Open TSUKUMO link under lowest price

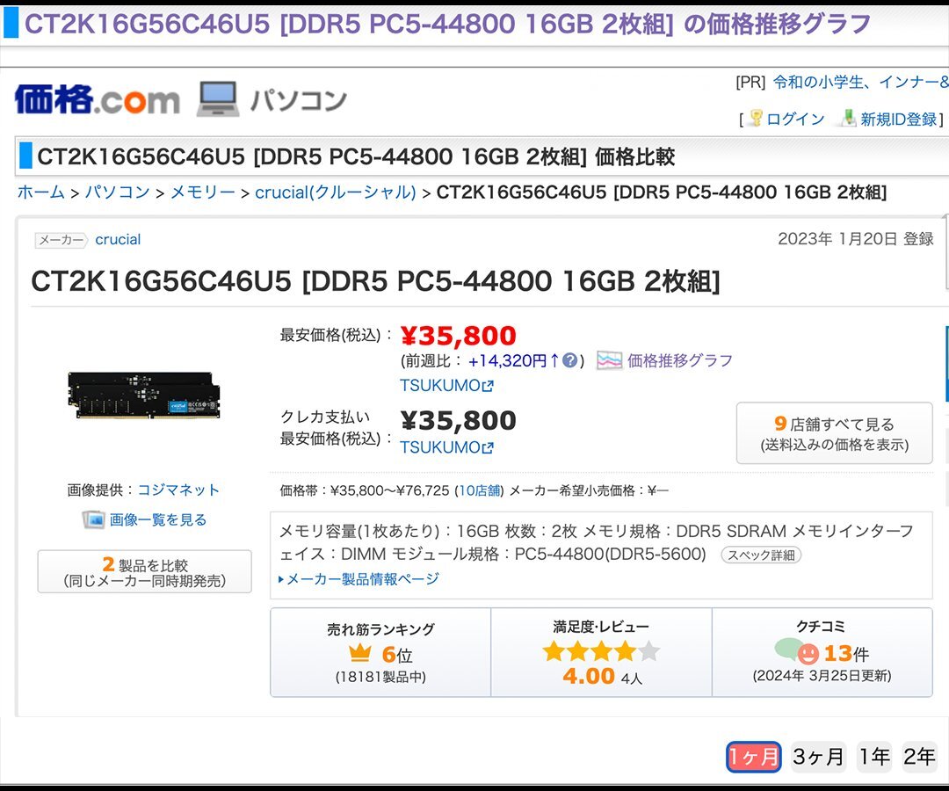[x=440, y=386]
